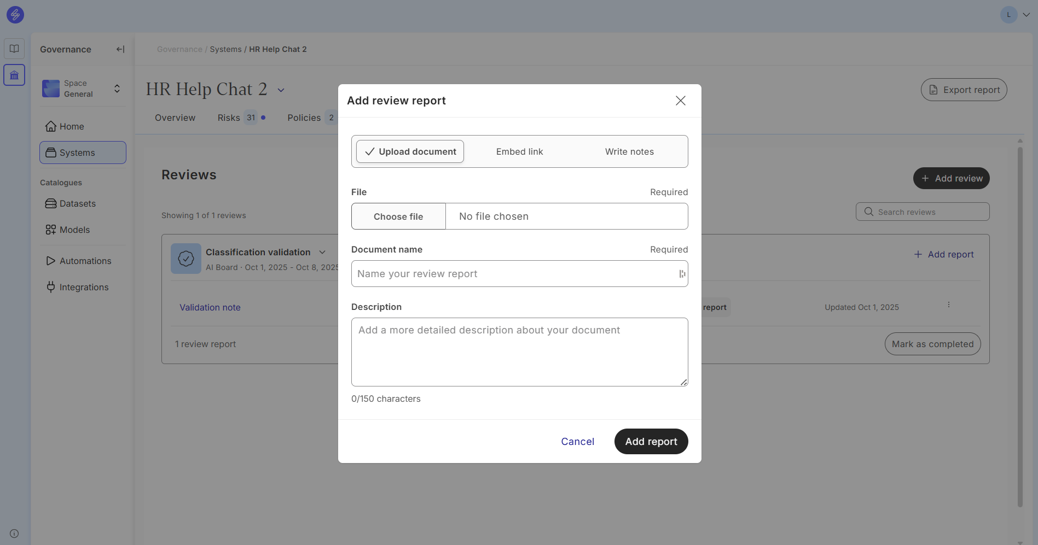Select the Upload document option
The height and width of the screenshot is (545, 1038).
410,151
